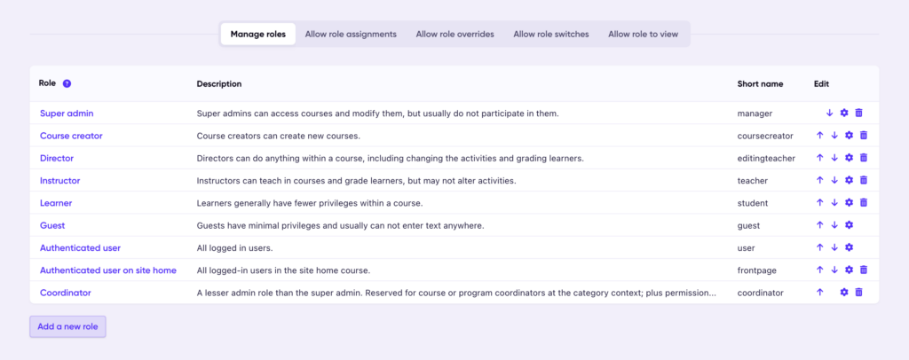Select the Allow role switches tab
The height and width of the screenshot is (360, 909).
point(550,35)
